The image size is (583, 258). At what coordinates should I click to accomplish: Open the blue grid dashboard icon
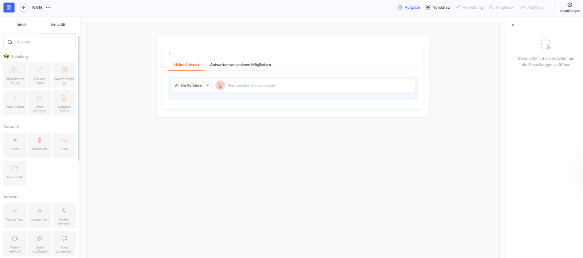(9, 7)
